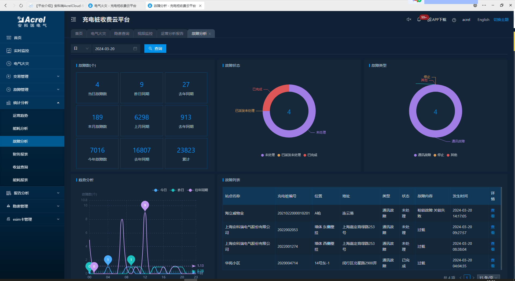Viewport: 515px width, 281px height.
Task: Refresh the browser page
Action: (21, 5)
